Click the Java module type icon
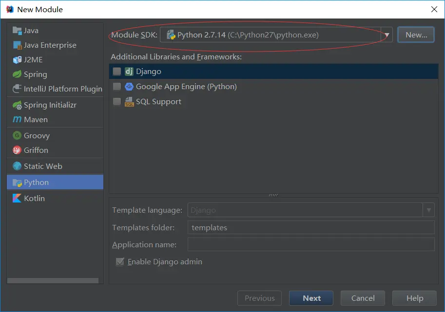Viewport: 445px width, 312px height. click(x=17, y=31)
